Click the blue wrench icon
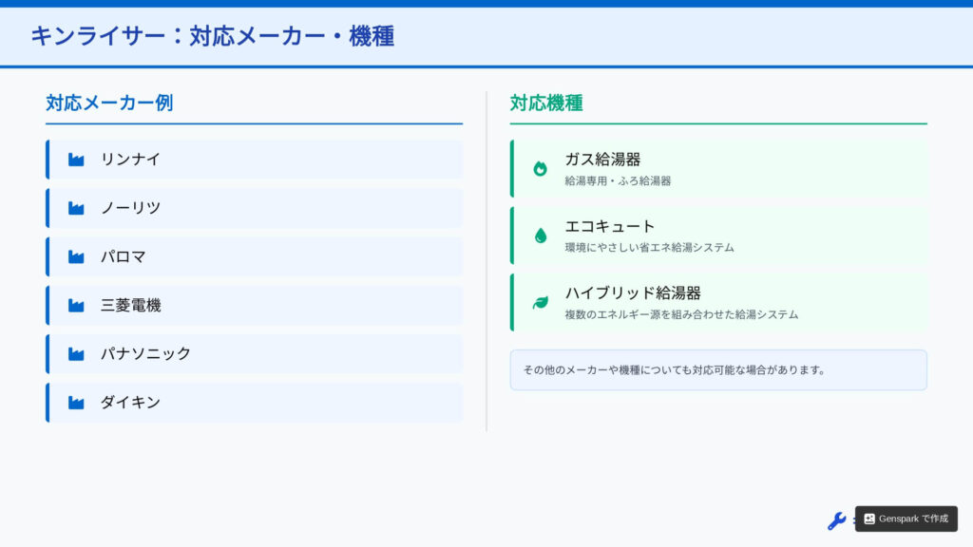The width and height of the screenshot is (973, 547). (836, 520)
